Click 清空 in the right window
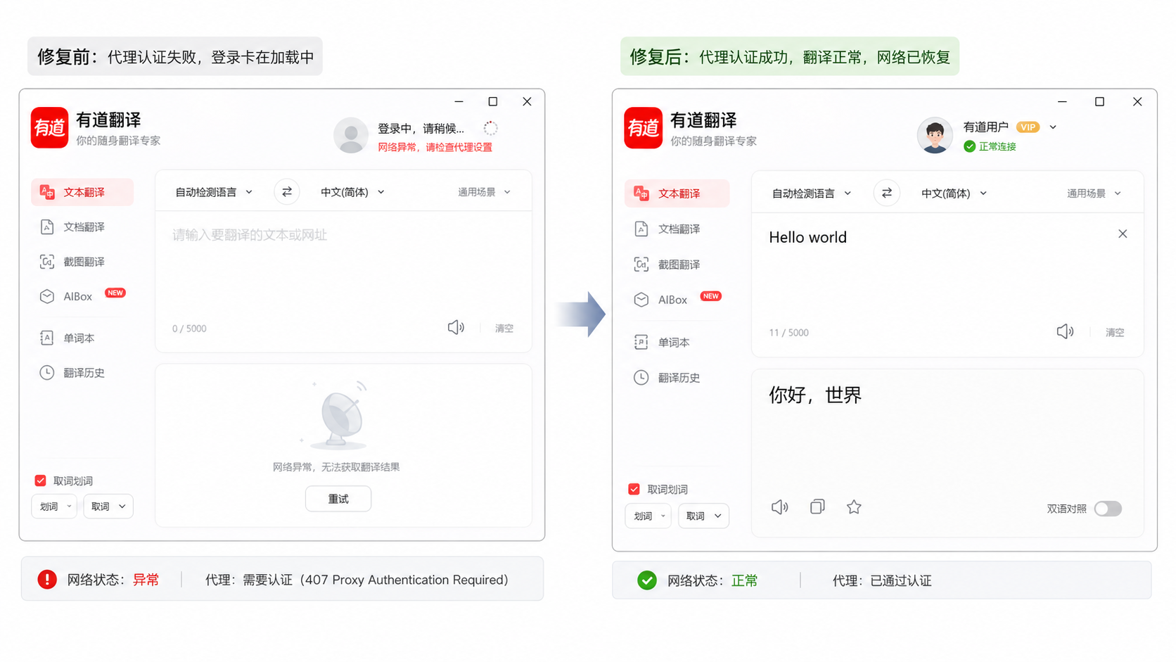The image size is (1176, 662). pyautogui.click(x=1114, y=332)
